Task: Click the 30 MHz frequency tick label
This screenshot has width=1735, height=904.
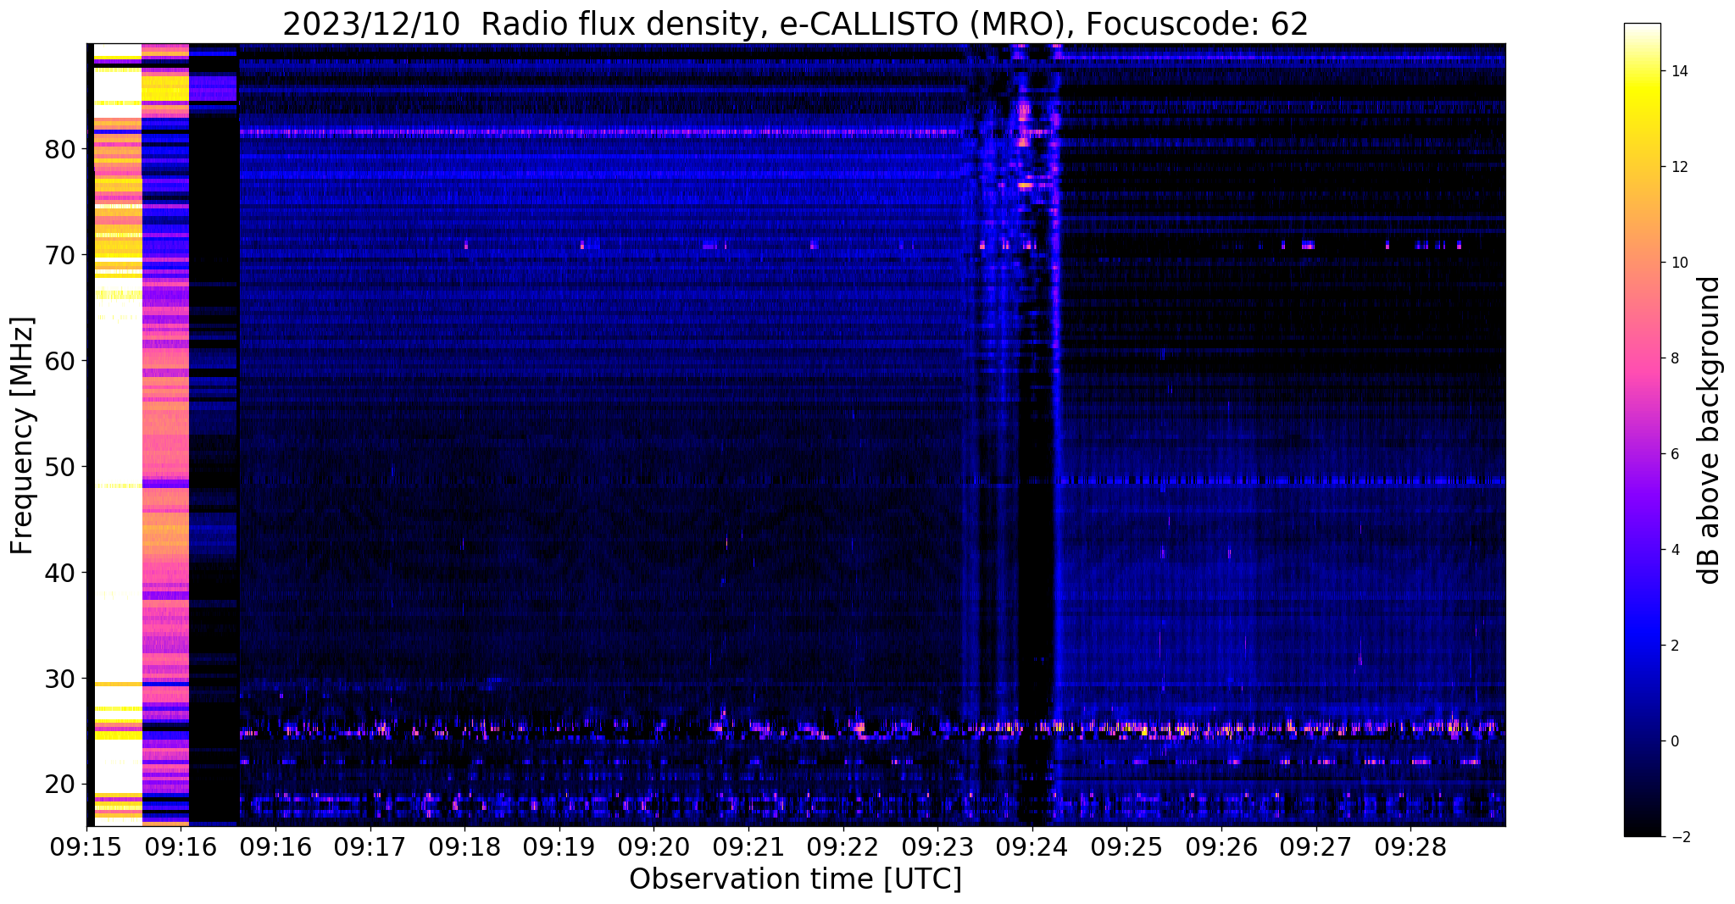Action: click(x=60, y=679)
